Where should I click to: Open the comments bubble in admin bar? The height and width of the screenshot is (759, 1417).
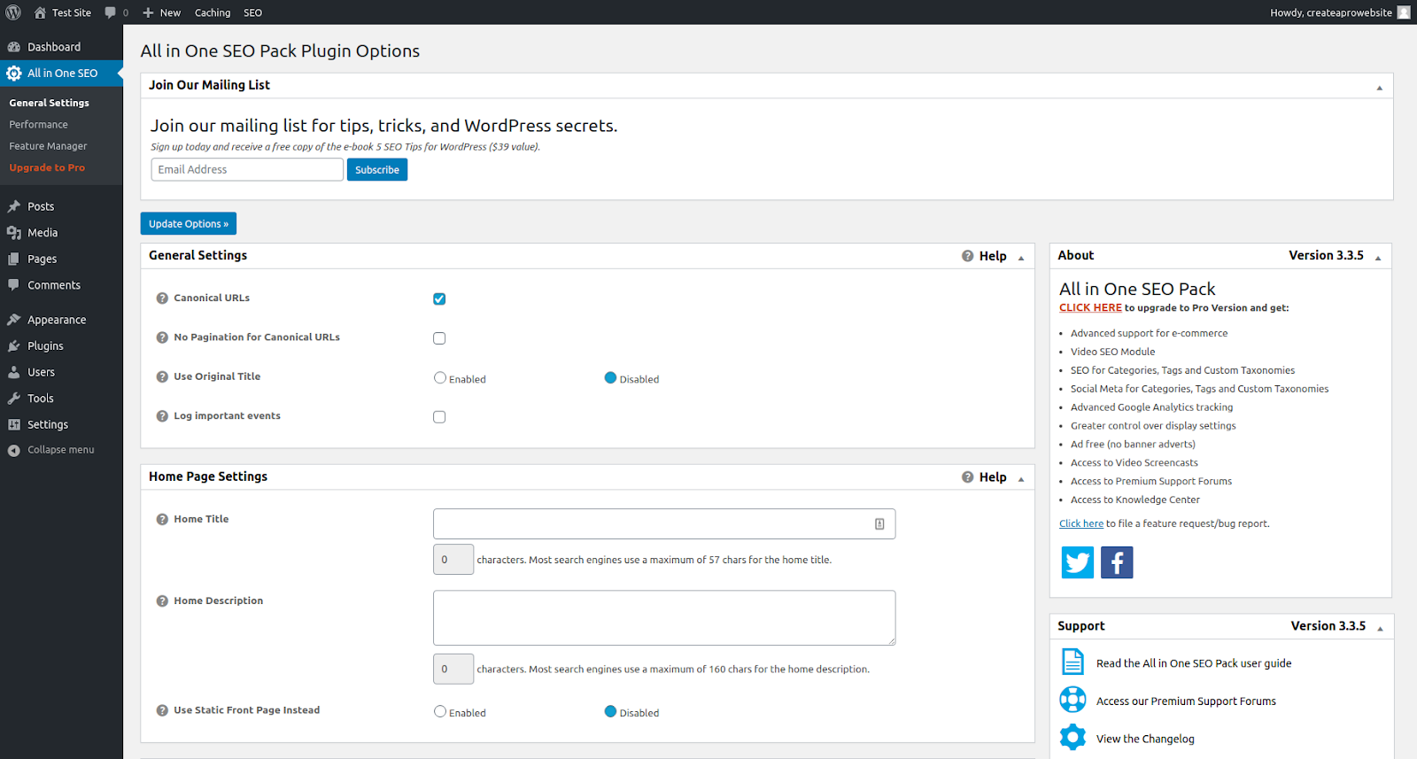(111, 12)
